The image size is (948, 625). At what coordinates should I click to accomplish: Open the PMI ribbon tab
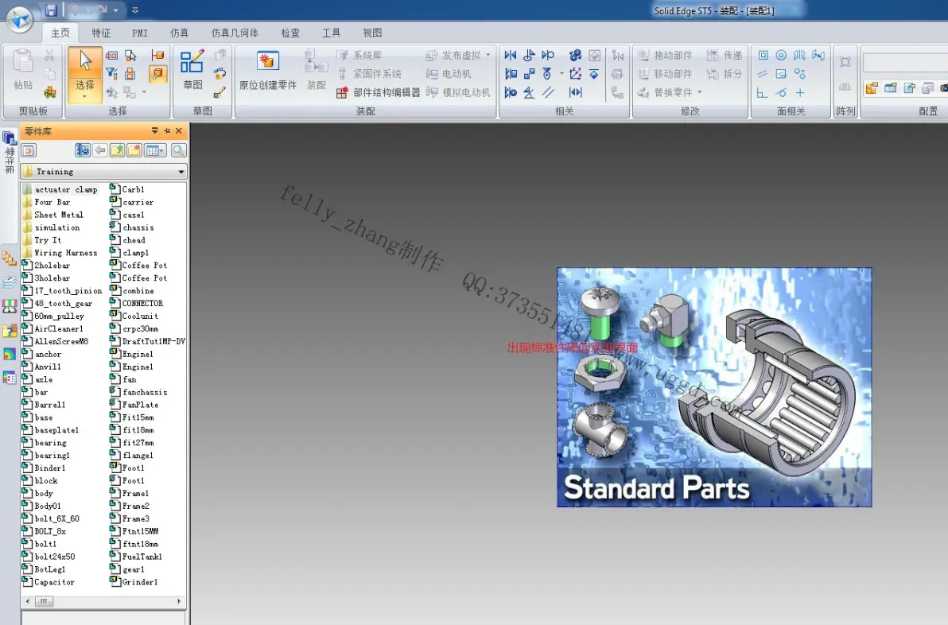(x=140, y=33)
